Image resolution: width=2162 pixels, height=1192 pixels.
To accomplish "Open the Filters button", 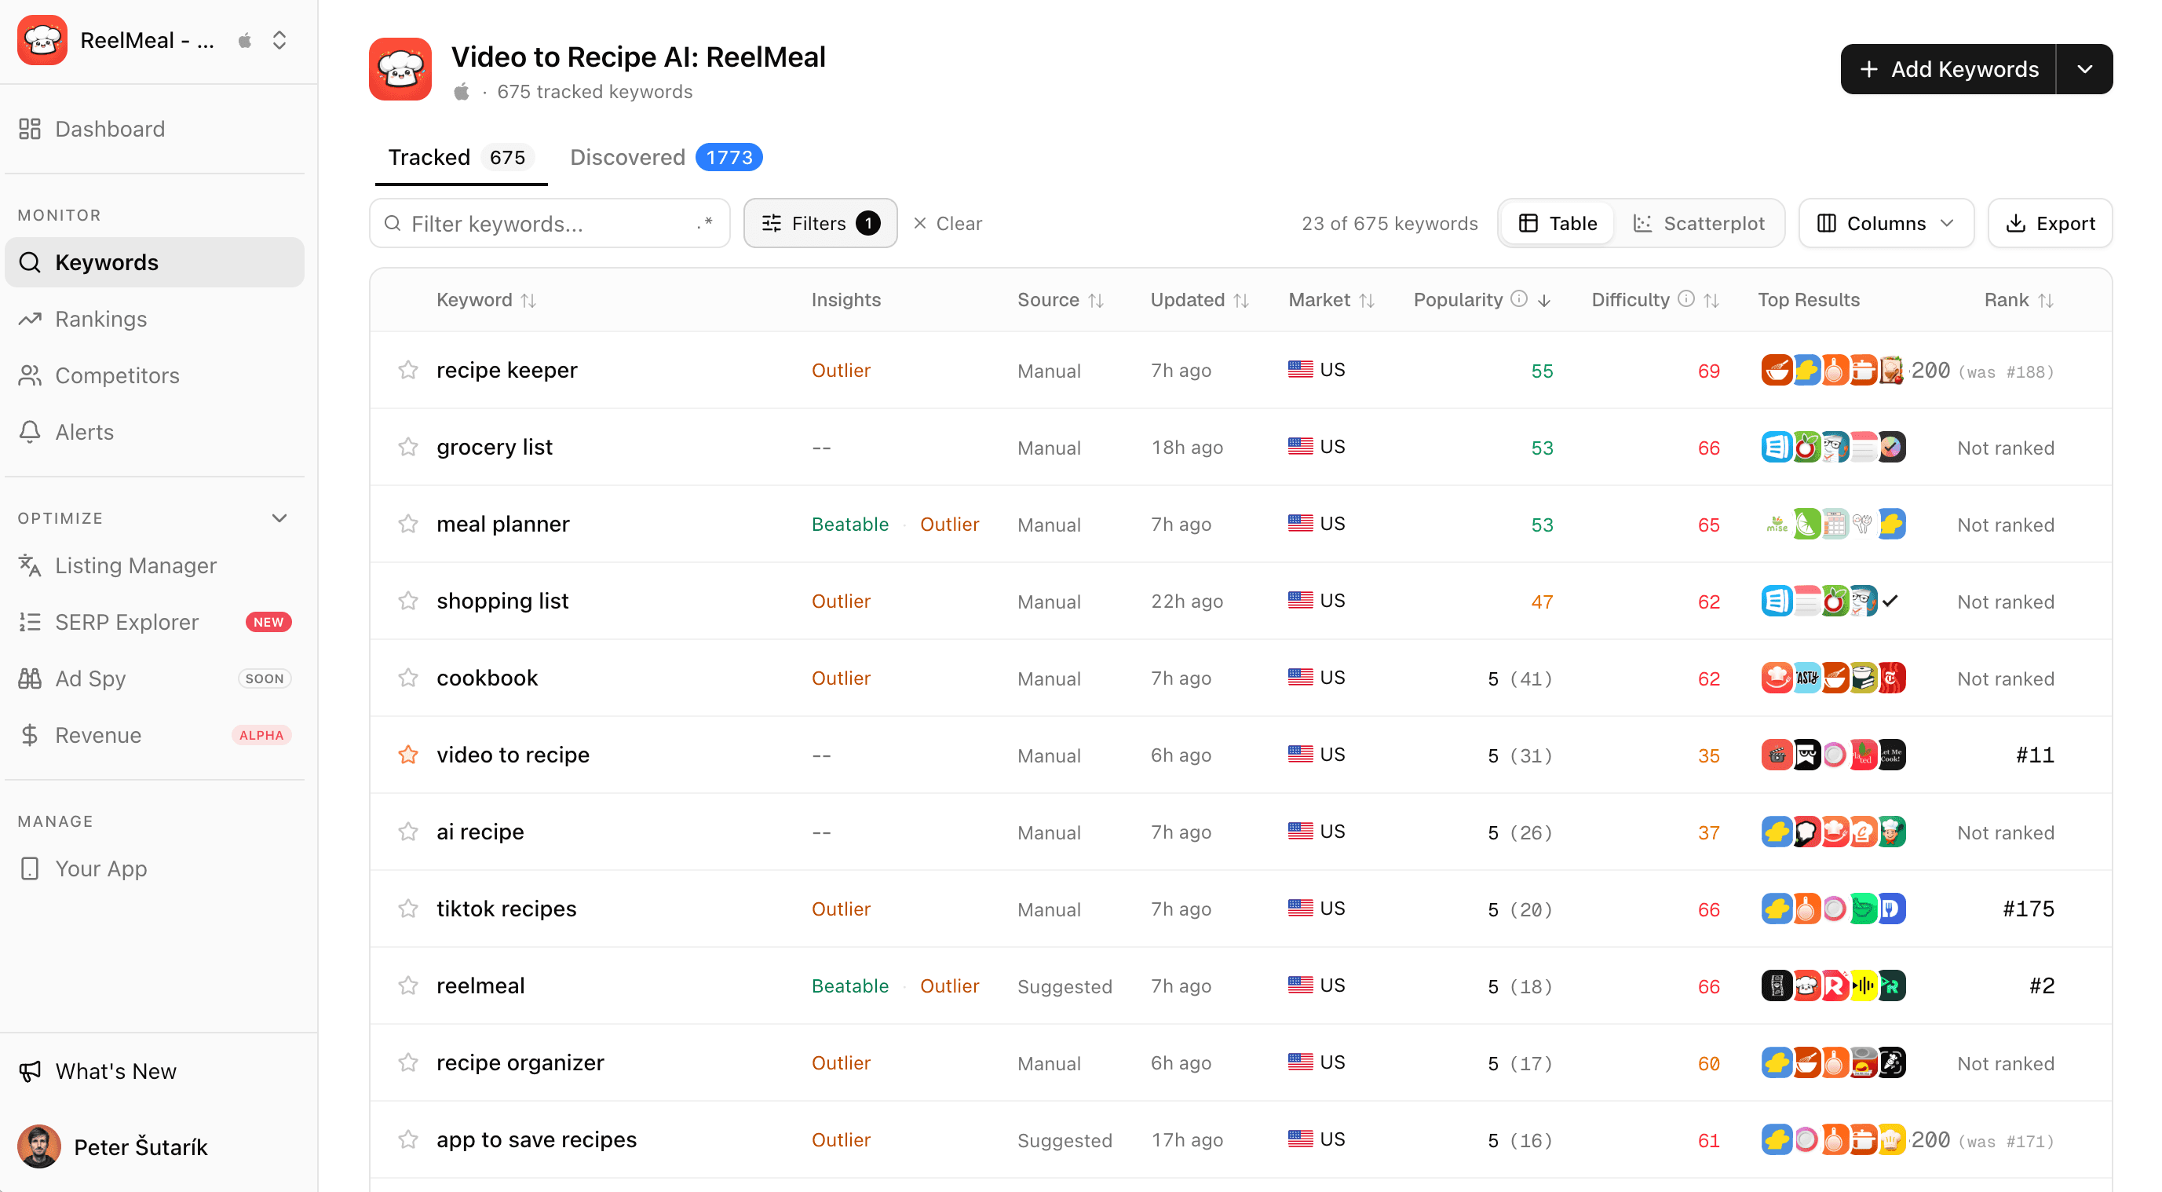I will tap(820, 223).
